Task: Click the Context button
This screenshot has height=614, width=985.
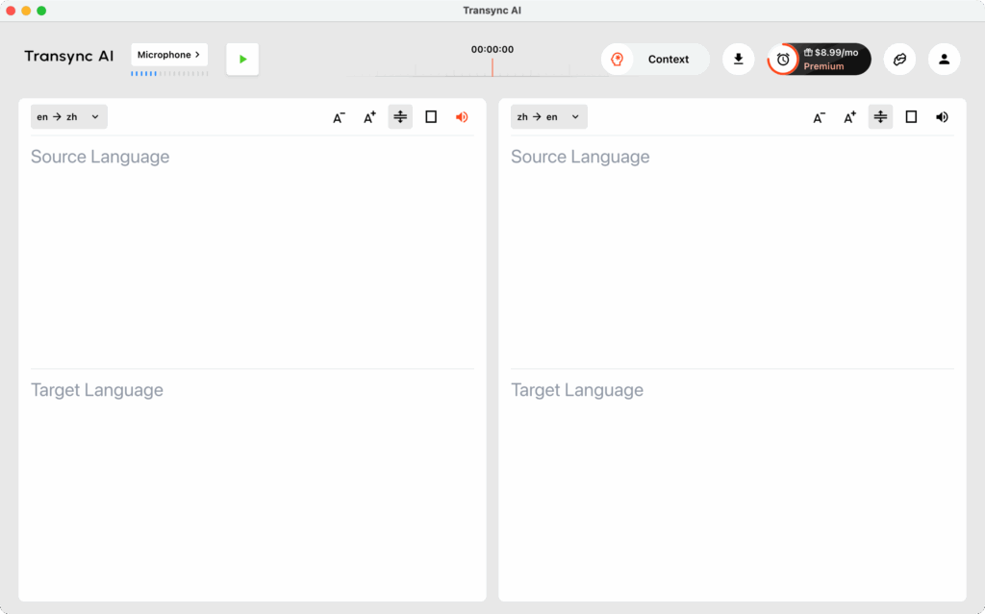Action: click(x=655, y=60)
